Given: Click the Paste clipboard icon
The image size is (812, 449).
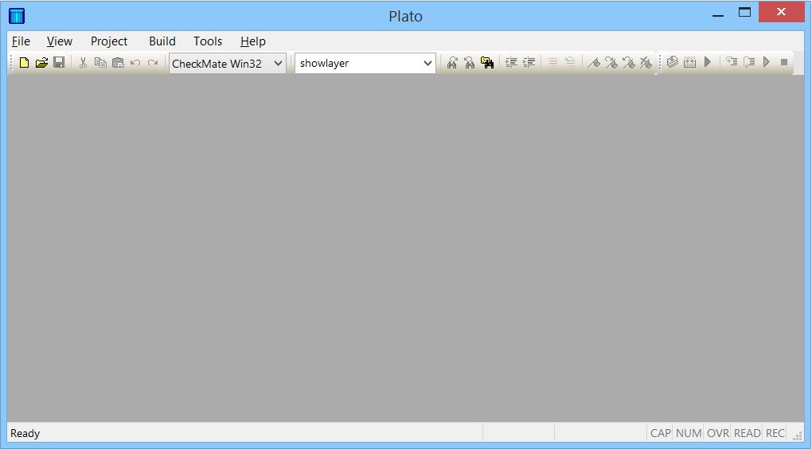Looking at the screenshot, I should pos(118,63).
